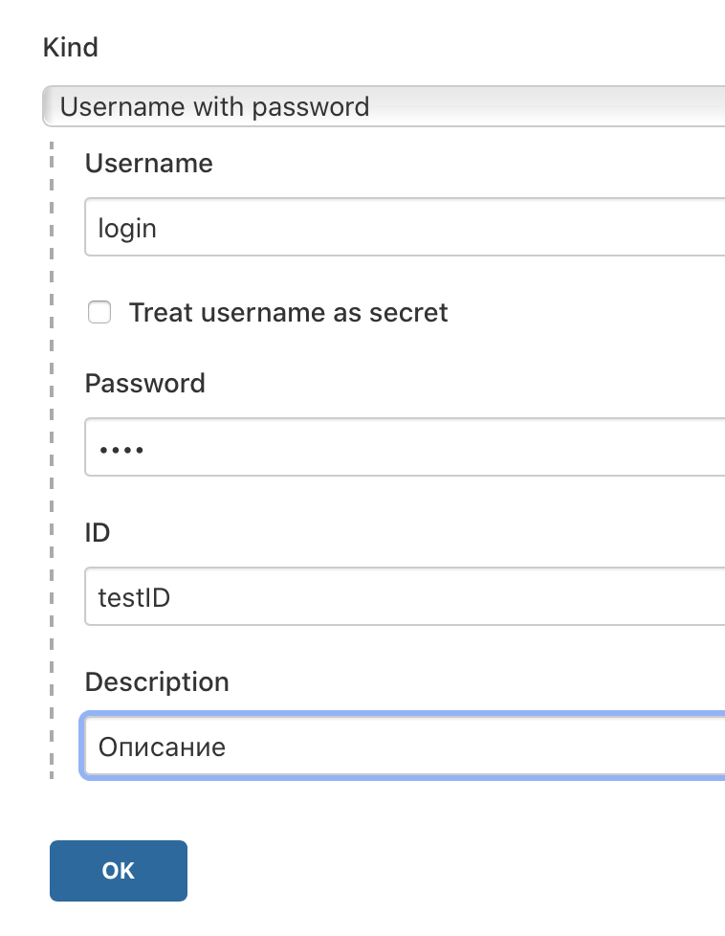Submit the credentials form via OK
Screen dimensions: 725x936
118,870
